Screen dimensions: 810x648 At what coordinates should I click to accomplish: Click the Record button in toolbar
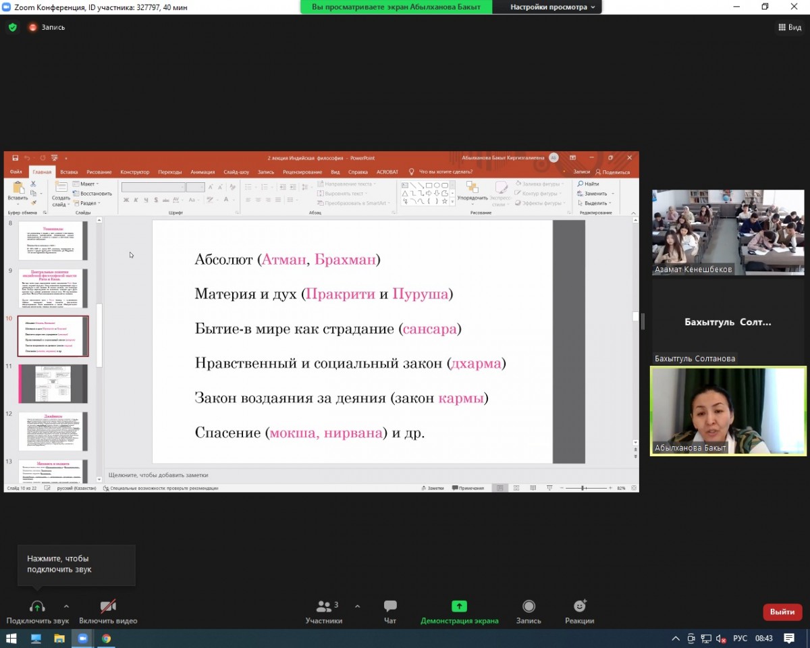coord(529,607)
